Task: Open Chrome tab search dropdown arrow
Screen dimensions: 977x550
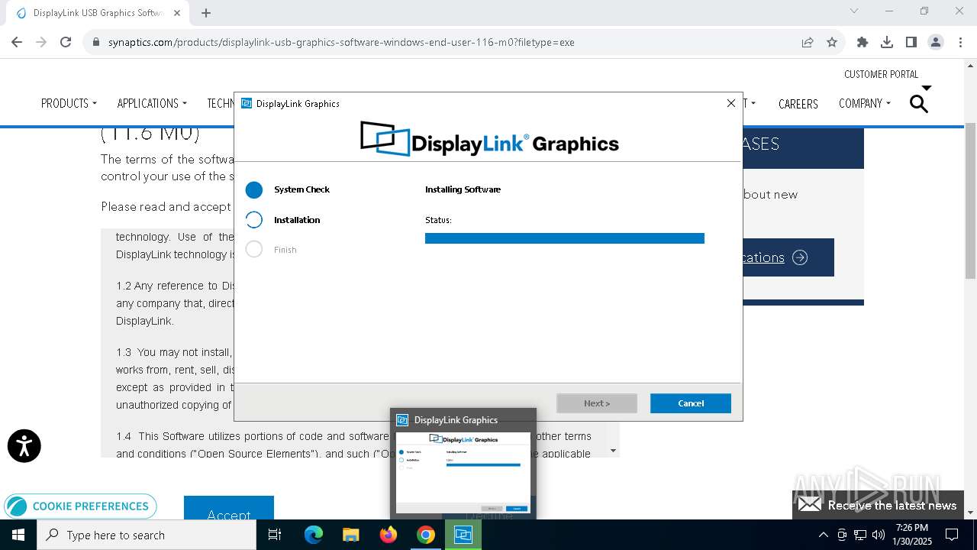Action: pos(854,11)
